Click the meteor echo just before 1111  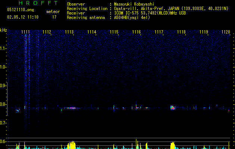(x=18, y=110)
